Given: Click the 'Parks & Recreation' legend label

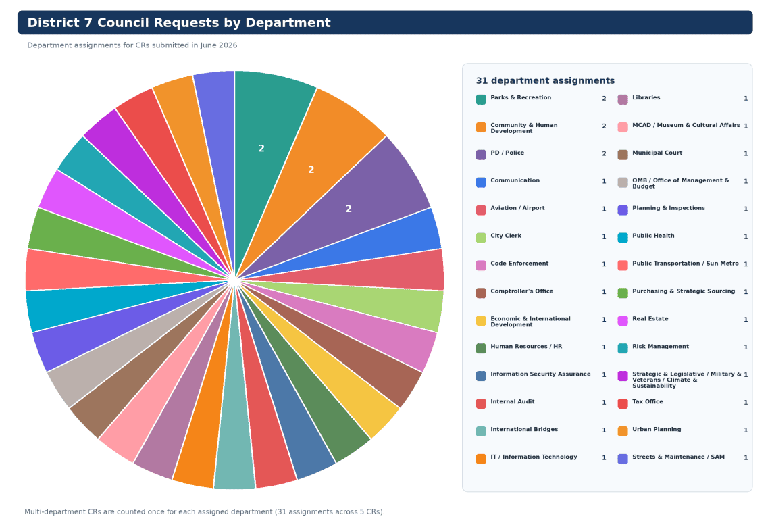Looking at the screenshot, I should tap(521, 97).
